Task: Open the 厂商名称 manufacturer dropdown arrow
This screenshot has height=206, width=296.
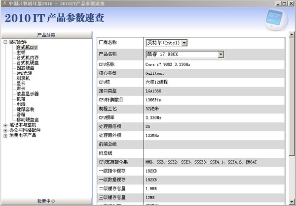Action: pos(184,43)
